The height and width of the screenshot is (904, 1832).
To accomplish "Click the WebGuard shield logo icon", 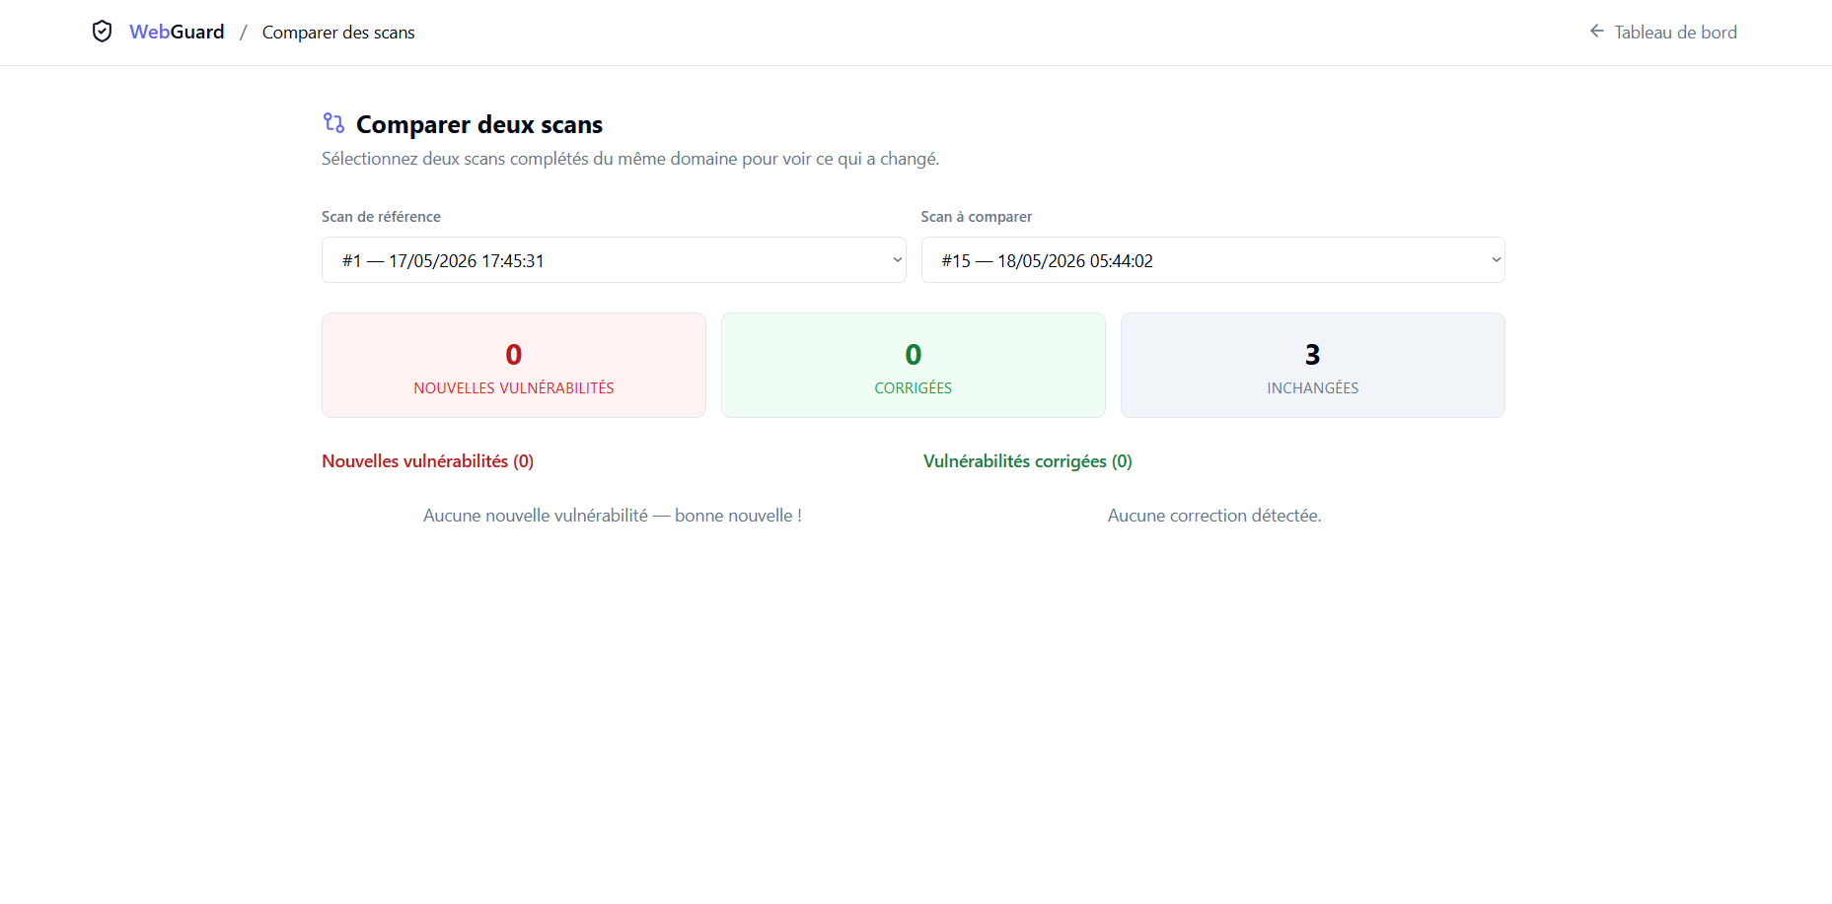I will 102,32.
